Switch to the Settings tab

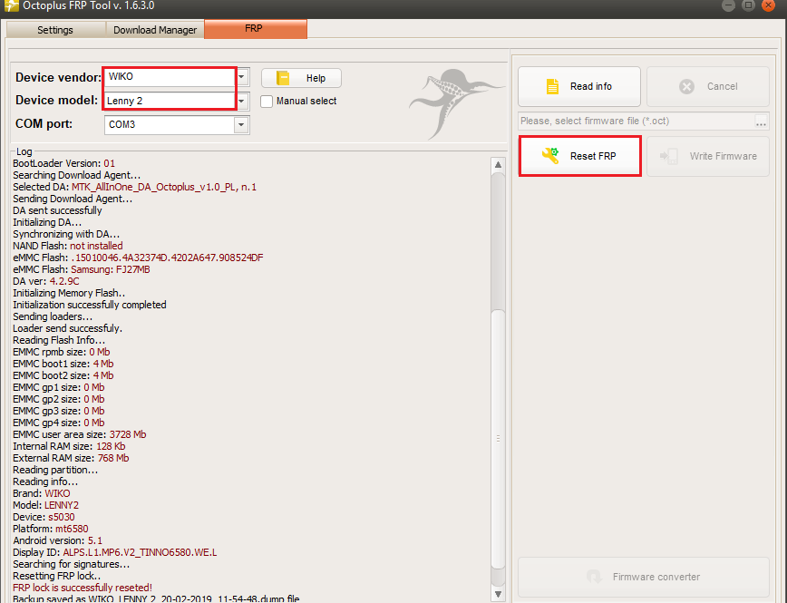(55, 30)
